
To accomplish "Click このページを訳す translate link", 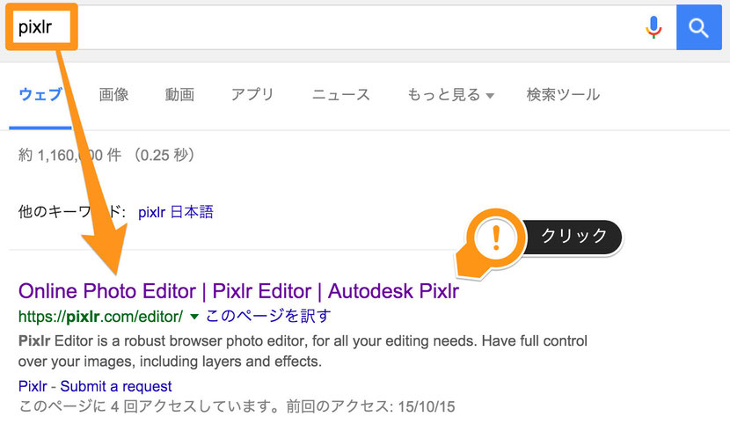I will point(268,316).
